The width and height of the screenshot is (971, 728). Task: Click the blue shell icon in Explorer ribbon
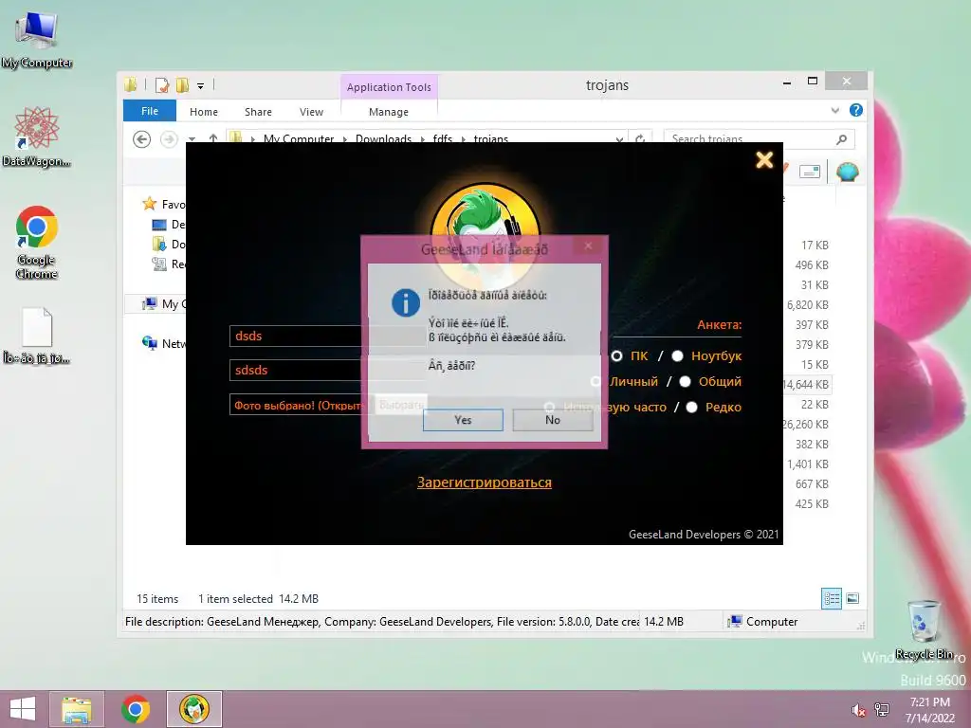pyautogui.click(x=847, y=172)
